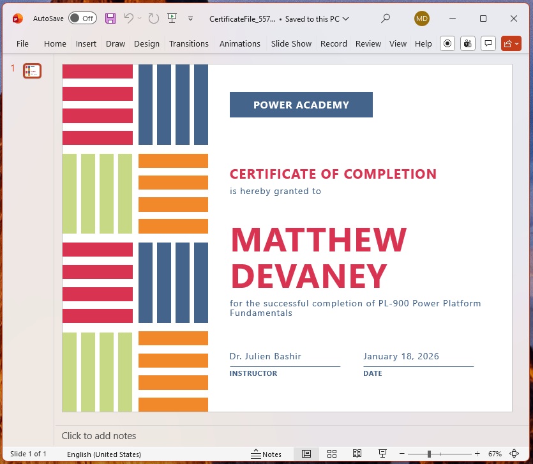Image resolution: width=533 pixels, height=464 pixels.
Task: Open the File menu
Action: coord(22,44)
